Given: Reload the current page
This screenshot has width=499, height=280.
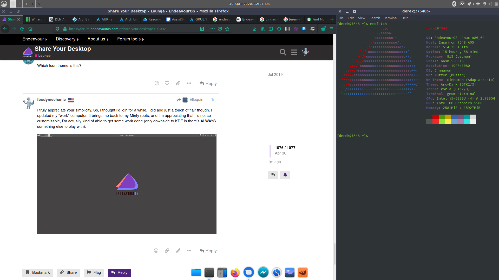Looking at the screenshot, I should click(x=22, y=29).
